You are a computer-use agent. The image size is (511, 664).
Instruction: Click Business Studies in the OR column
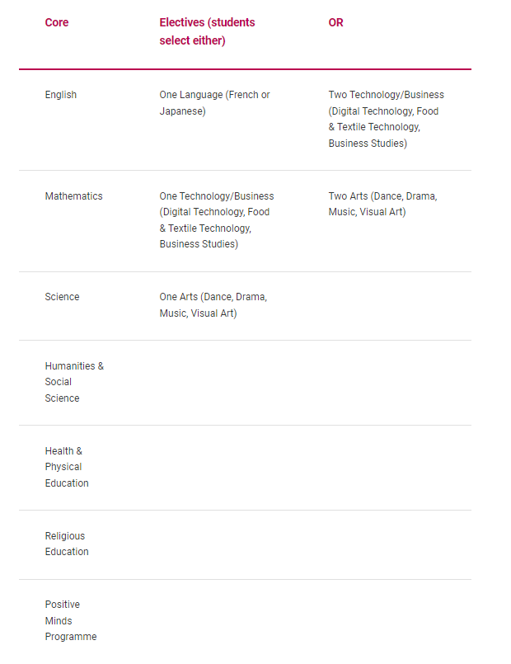coord(366,144)
